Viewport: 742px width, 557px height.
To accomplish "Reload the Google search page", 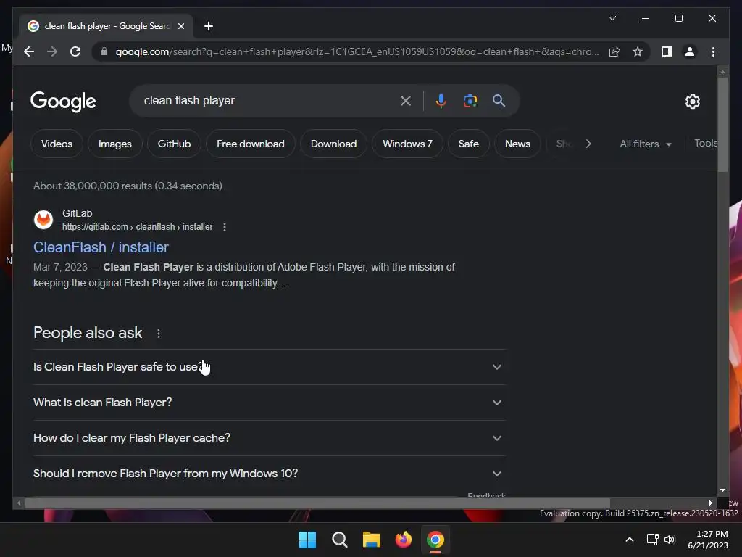I will (75, 51).
